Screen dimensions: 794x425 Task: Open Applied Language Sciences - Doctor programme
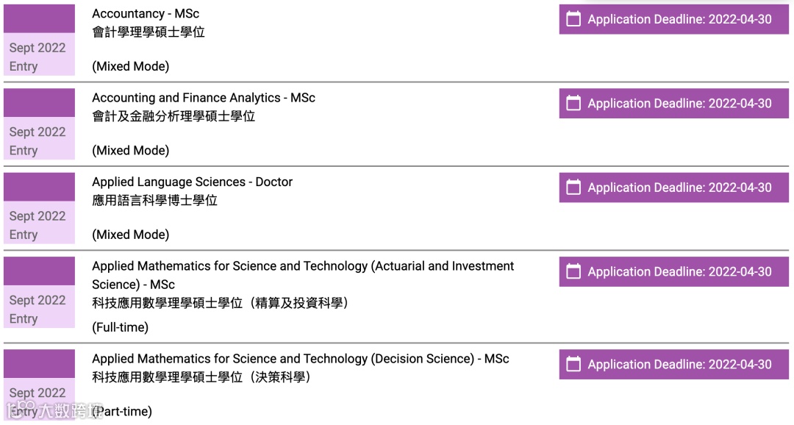click(x=193, y=182)
